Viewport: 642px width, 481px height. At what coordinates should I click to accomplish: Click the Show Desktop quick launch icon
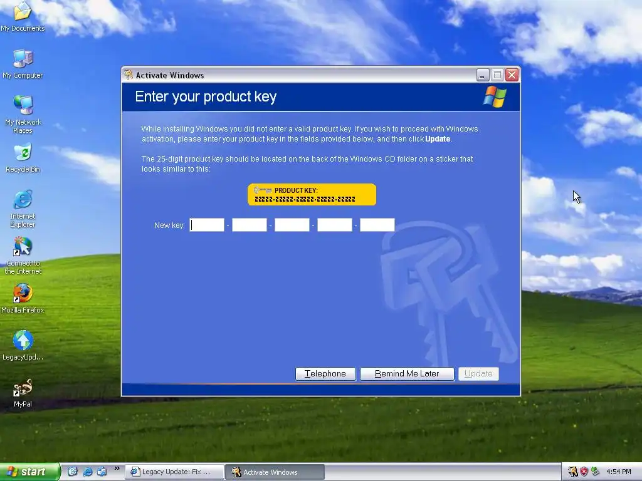tap(73, 472)
